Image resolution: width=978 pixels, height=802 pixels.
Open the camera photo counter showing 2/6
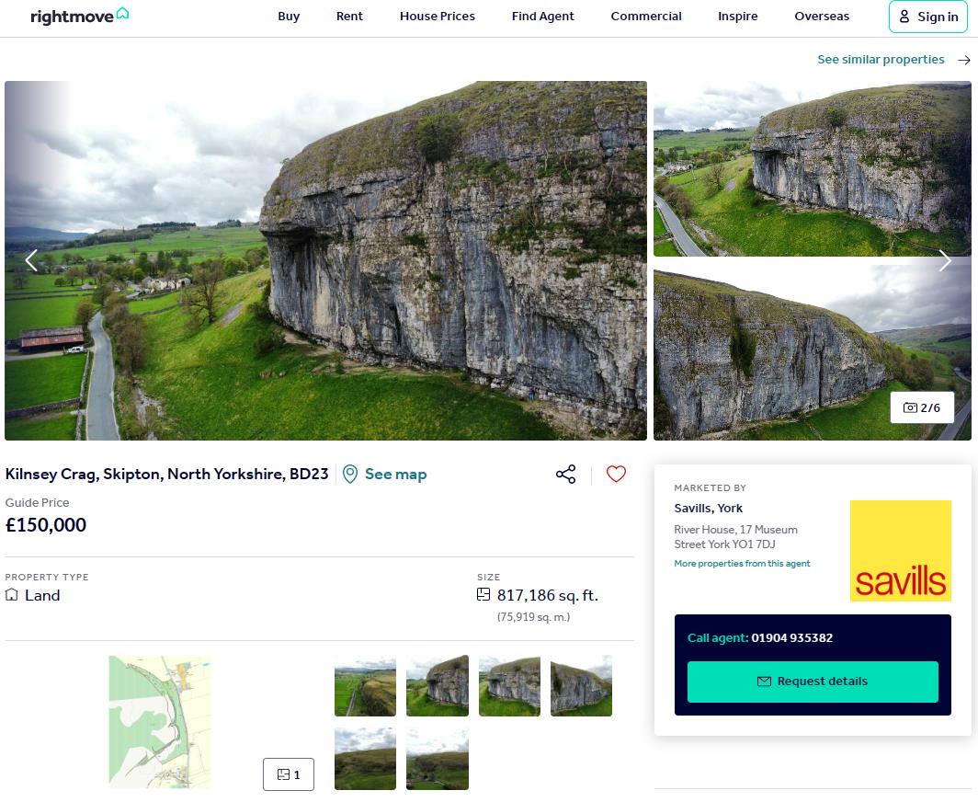click(x=923, y=407)
